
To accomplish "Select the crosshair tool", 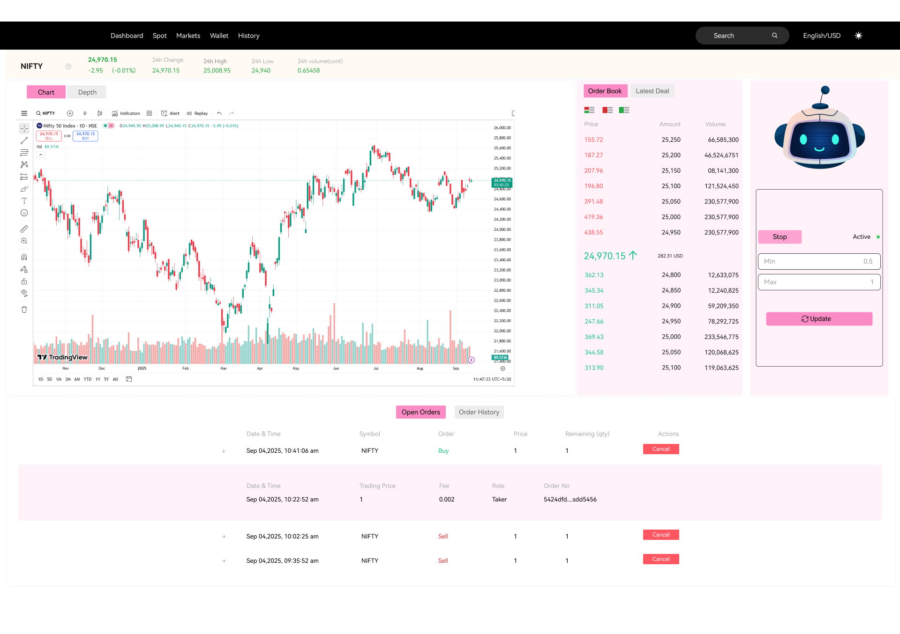I will click(x=24, y=128).
